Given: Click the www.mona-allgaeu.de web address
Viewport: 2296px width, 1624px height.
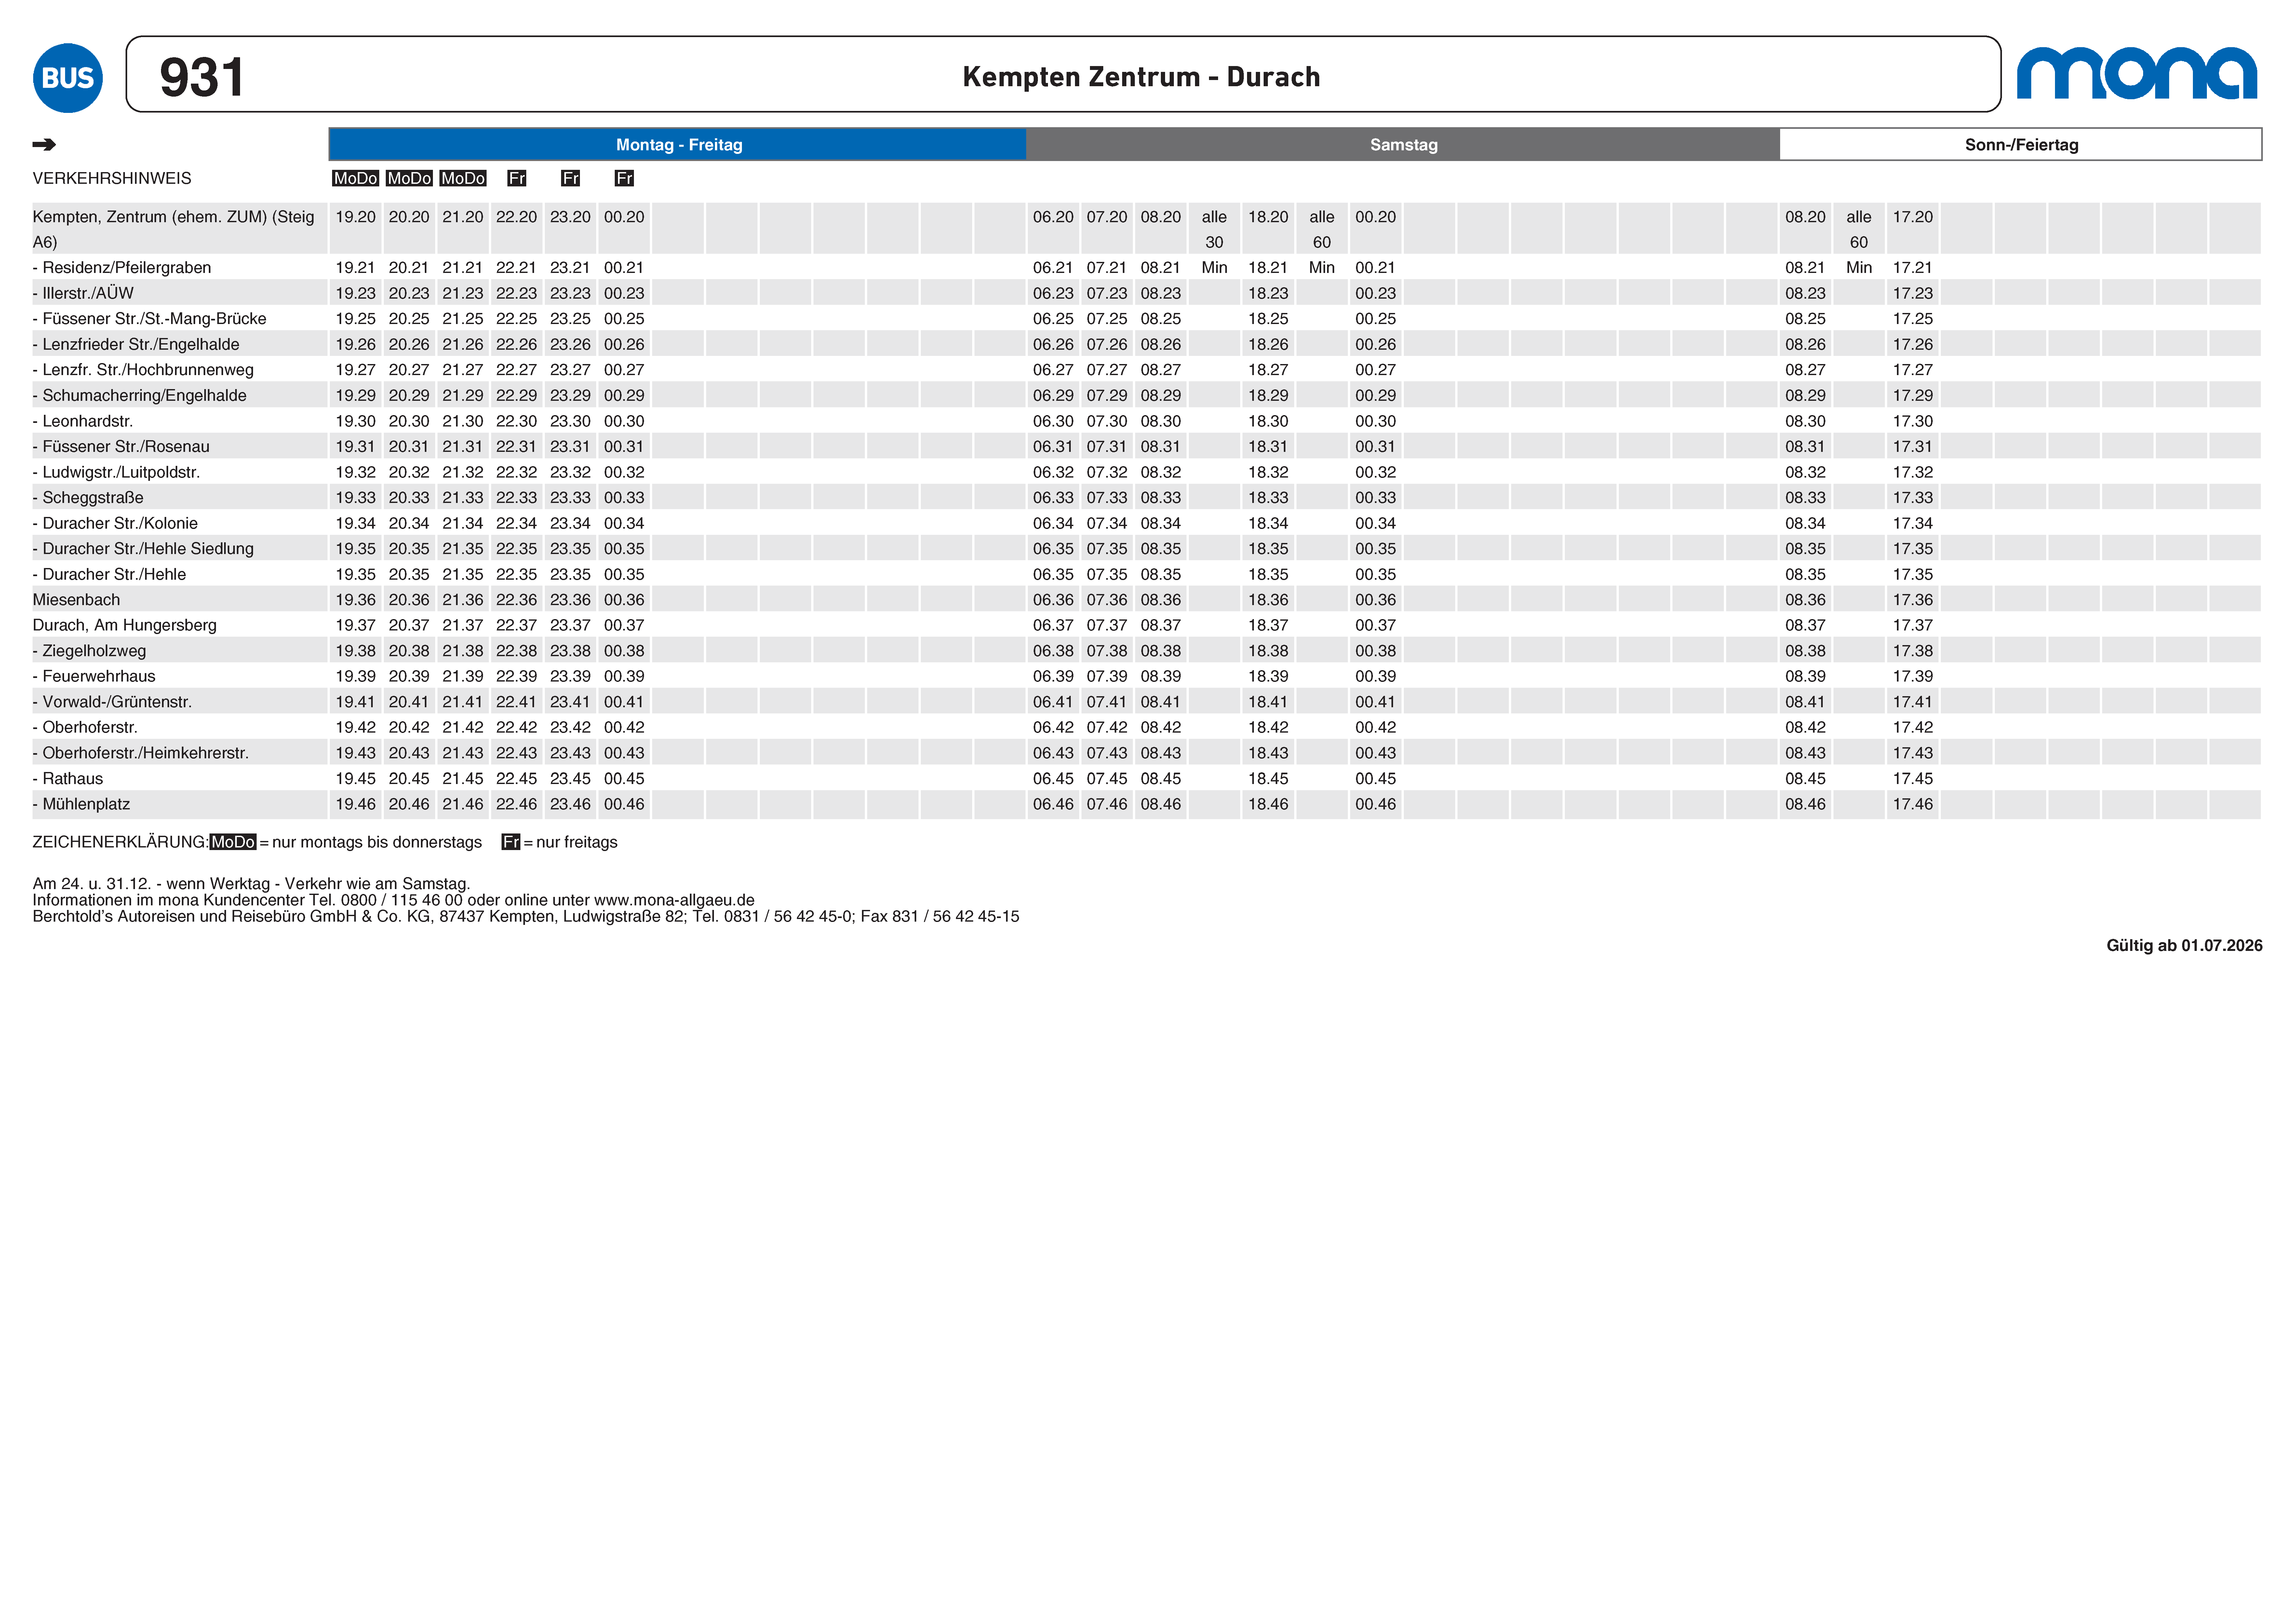Looking at the screenshot, I should point(674,900).
